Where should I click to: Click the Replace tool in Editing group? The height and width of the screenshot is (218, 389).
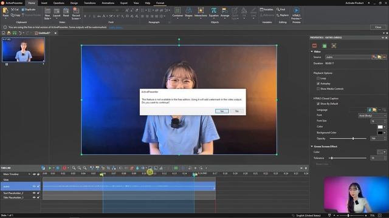pyautogui.click(x=283, y=15)
